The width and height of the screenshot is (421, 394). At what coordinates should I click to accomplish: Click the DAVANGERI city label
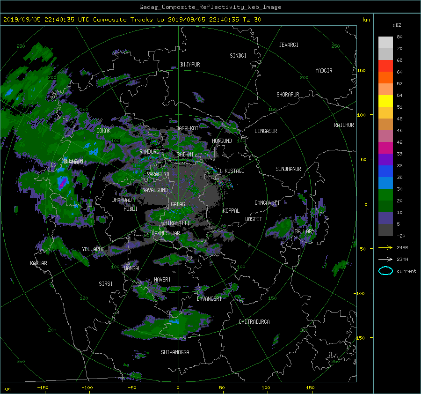209,299
